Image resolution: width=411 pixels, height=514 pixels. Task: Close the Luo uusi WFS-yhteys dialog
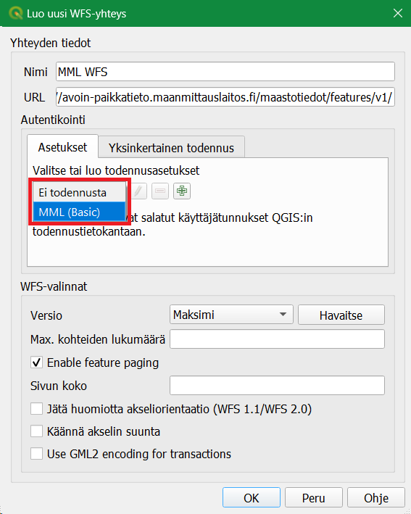(398, 14)
